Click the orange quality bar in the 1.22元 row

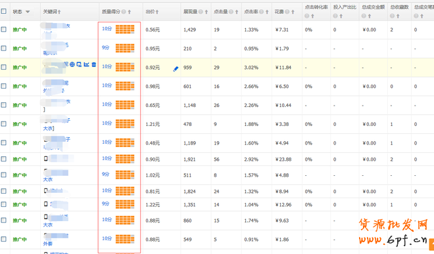pos(125,204)
